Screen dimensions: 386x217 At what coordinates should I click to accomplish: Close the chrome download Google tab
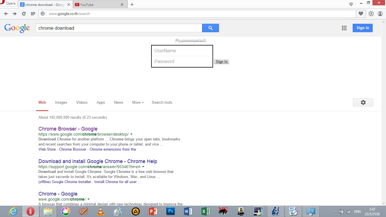point(68,5)
